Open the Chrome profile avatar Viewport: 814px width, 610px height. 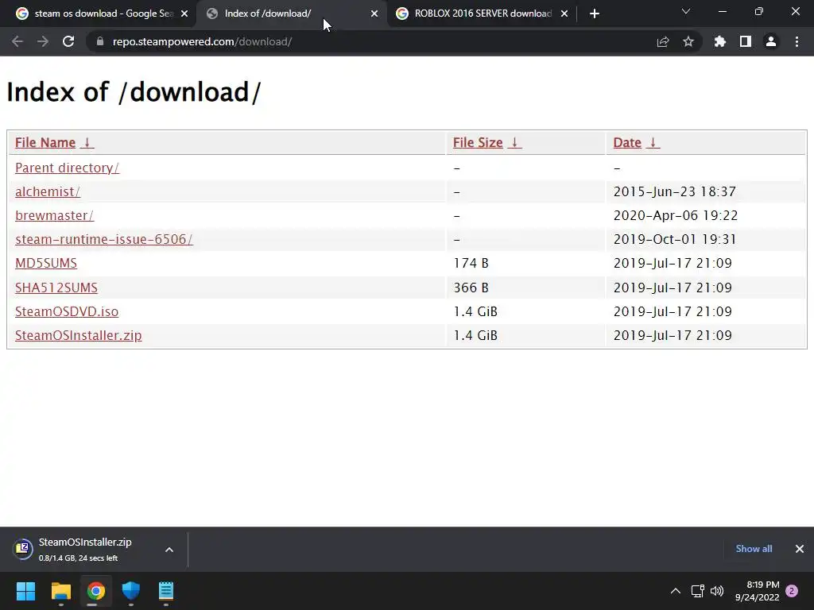tap(771, 41)
